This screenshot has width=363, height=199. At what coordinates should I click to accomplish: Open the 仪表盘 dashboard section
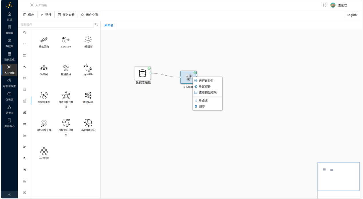[9, 96]
